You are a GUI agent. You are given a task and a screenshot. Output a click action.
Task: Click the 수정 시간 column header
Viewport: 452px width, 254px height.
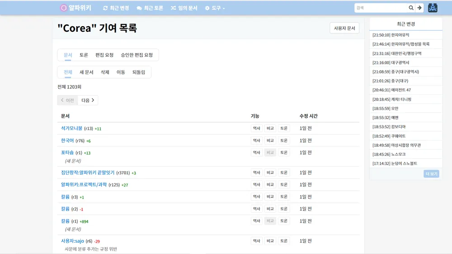click(308, 116)
